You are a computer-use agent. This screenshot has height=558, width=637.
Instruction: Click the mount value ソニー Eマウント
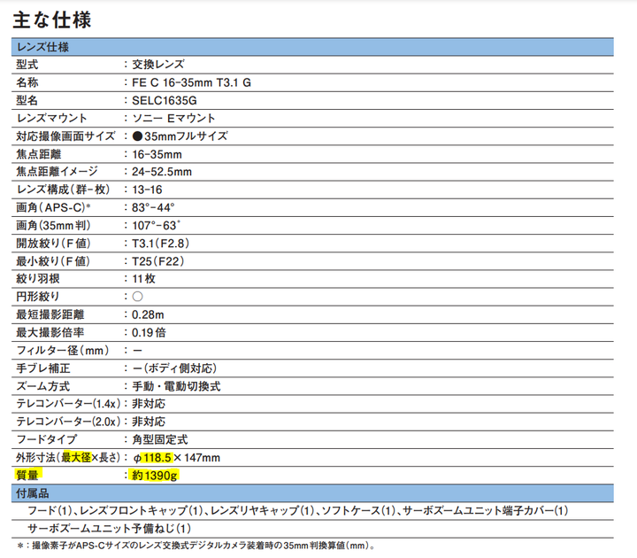click(173, 119)
